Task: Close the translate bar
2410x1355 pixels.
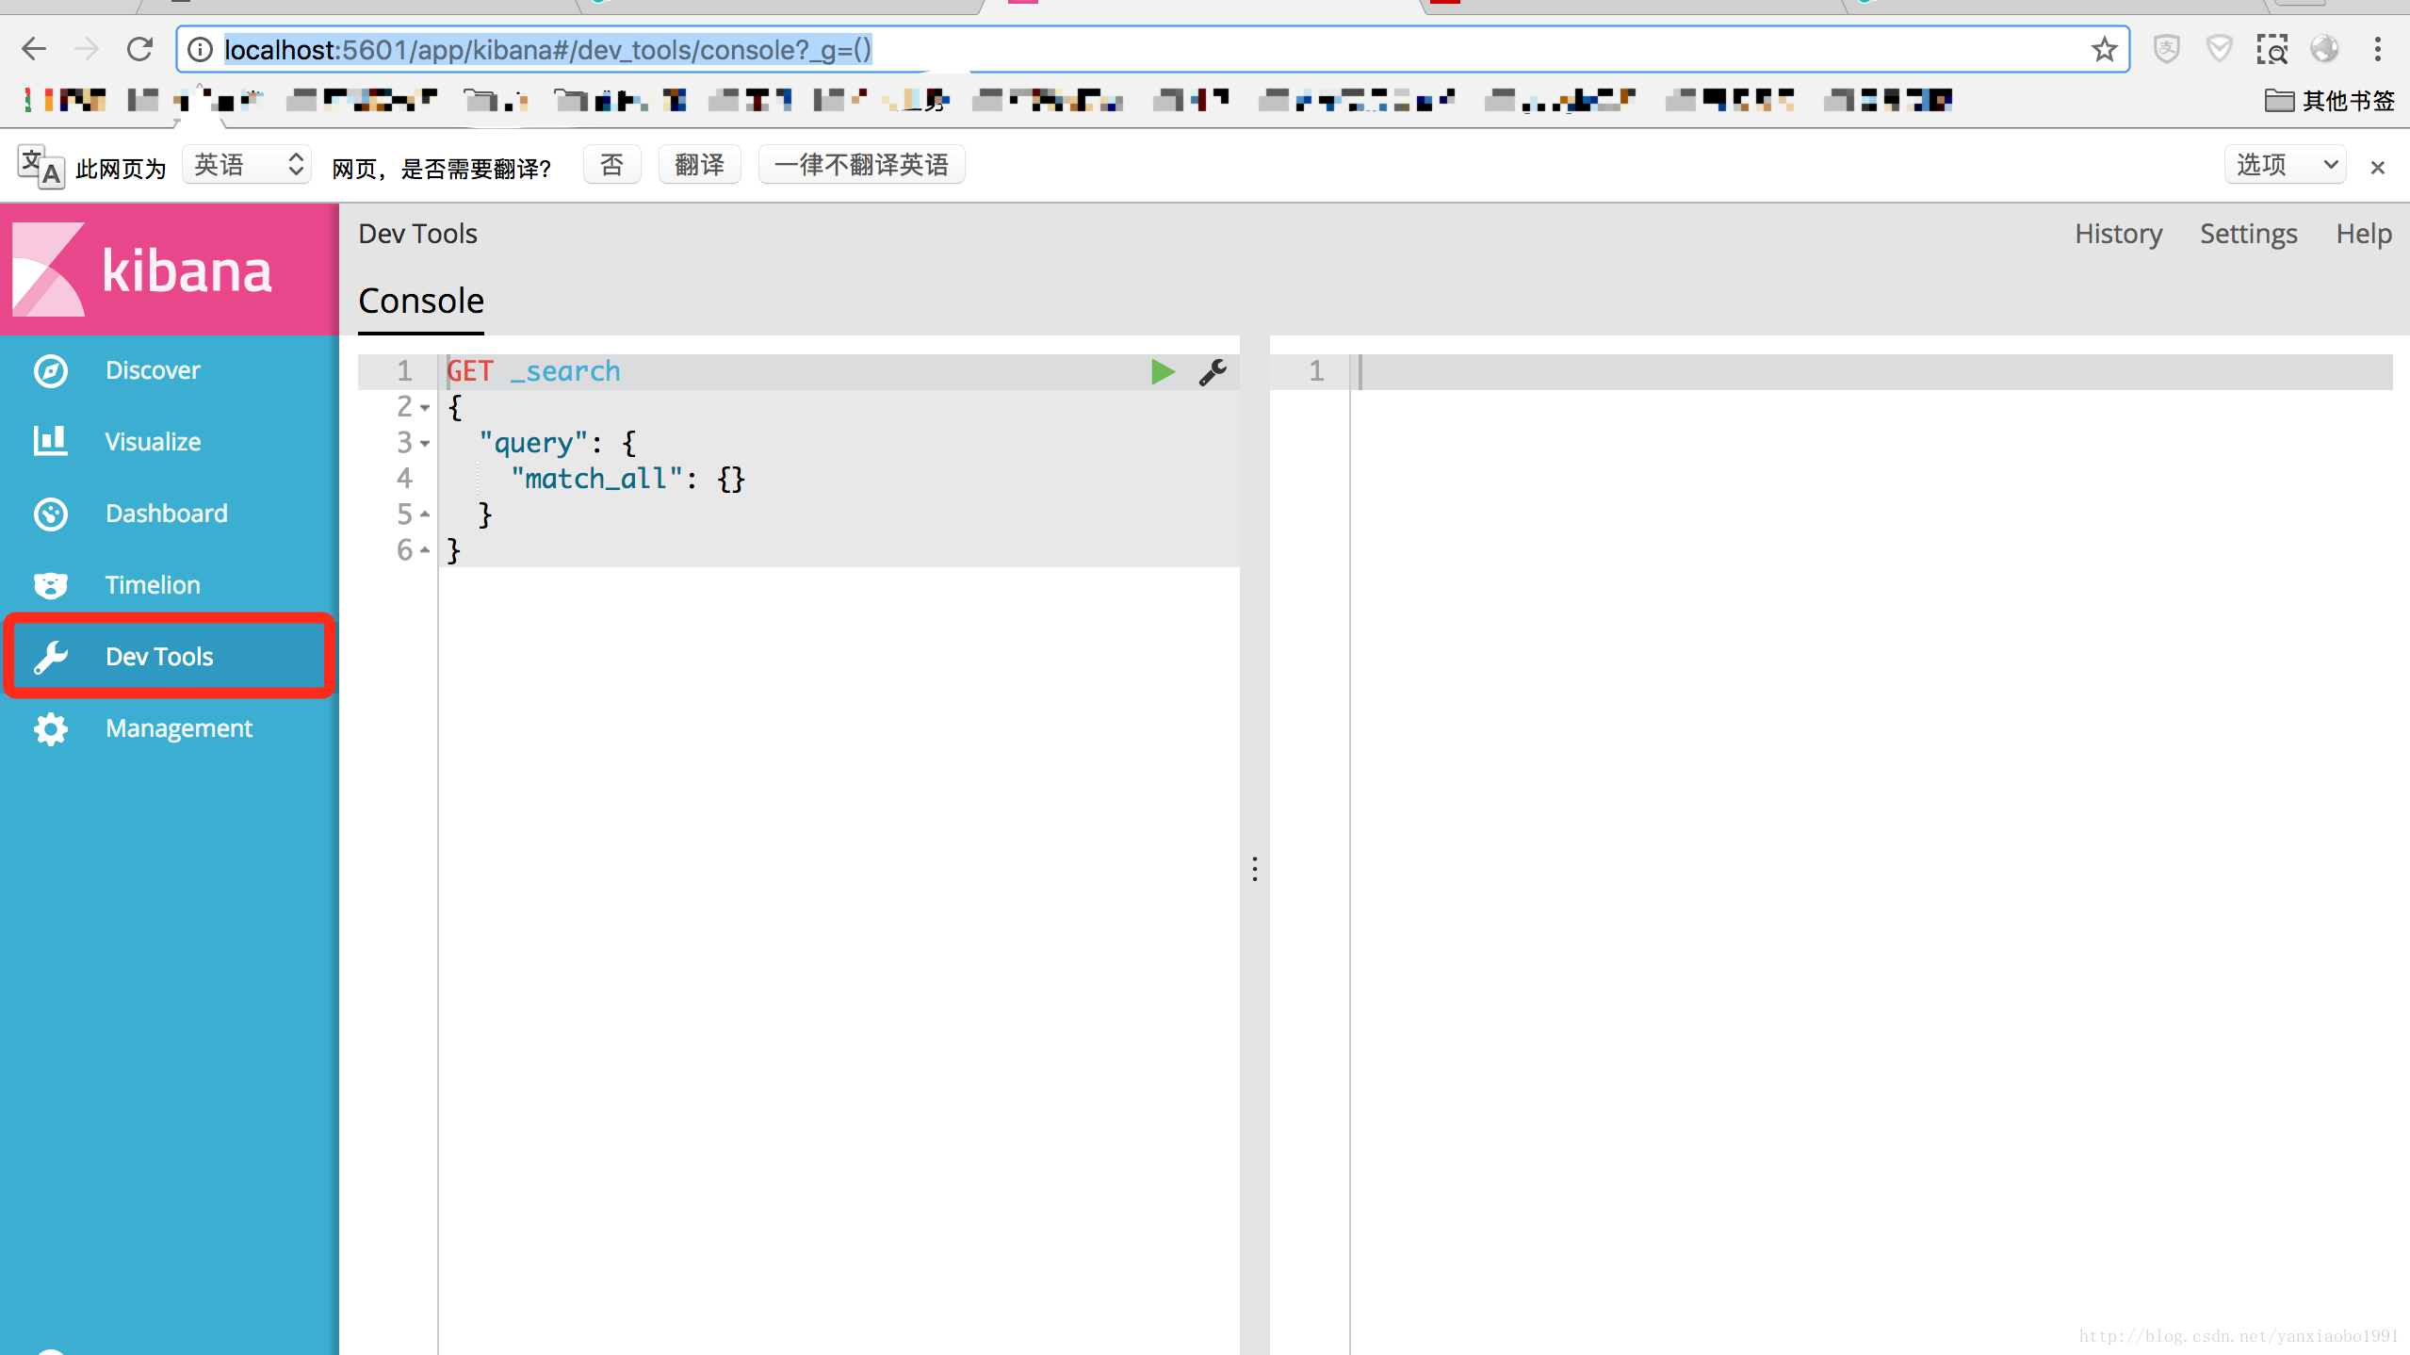Action: pyautogui.click(x=2377, y=167)
